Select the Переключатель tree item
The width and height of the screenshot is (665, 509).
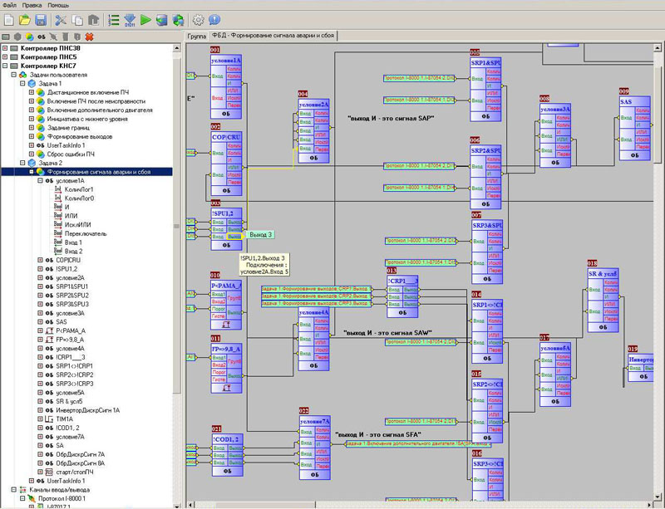[86, 233]
